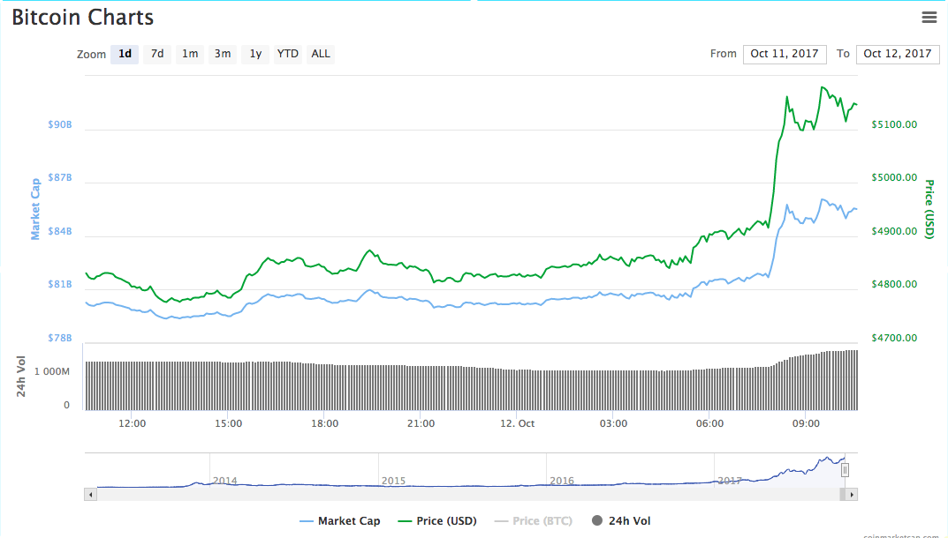Edit the From date field
This screenshot has height=538, width=948.
click(785, 54)
